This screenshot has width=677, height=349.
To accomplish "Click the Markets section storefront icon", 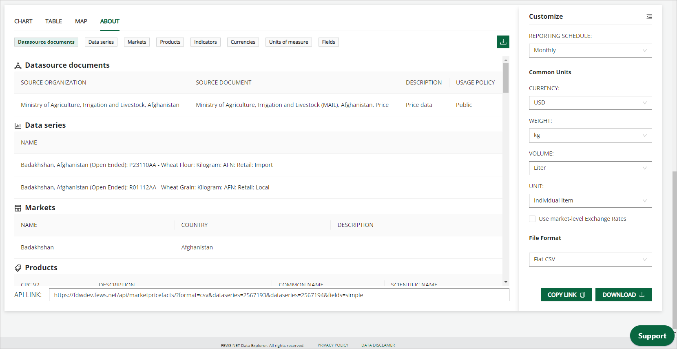I will (x=18, y=208).
